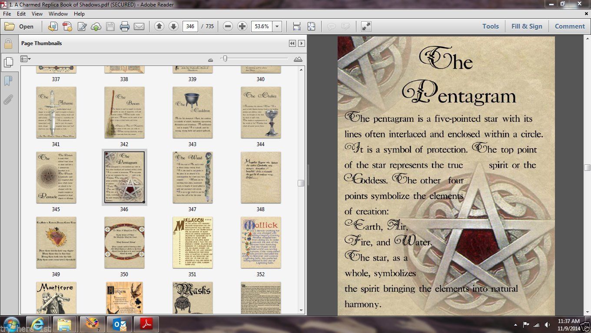Select page thumbnail 342 The Besom
Screen dimensions: 591x333
(124, 112)
